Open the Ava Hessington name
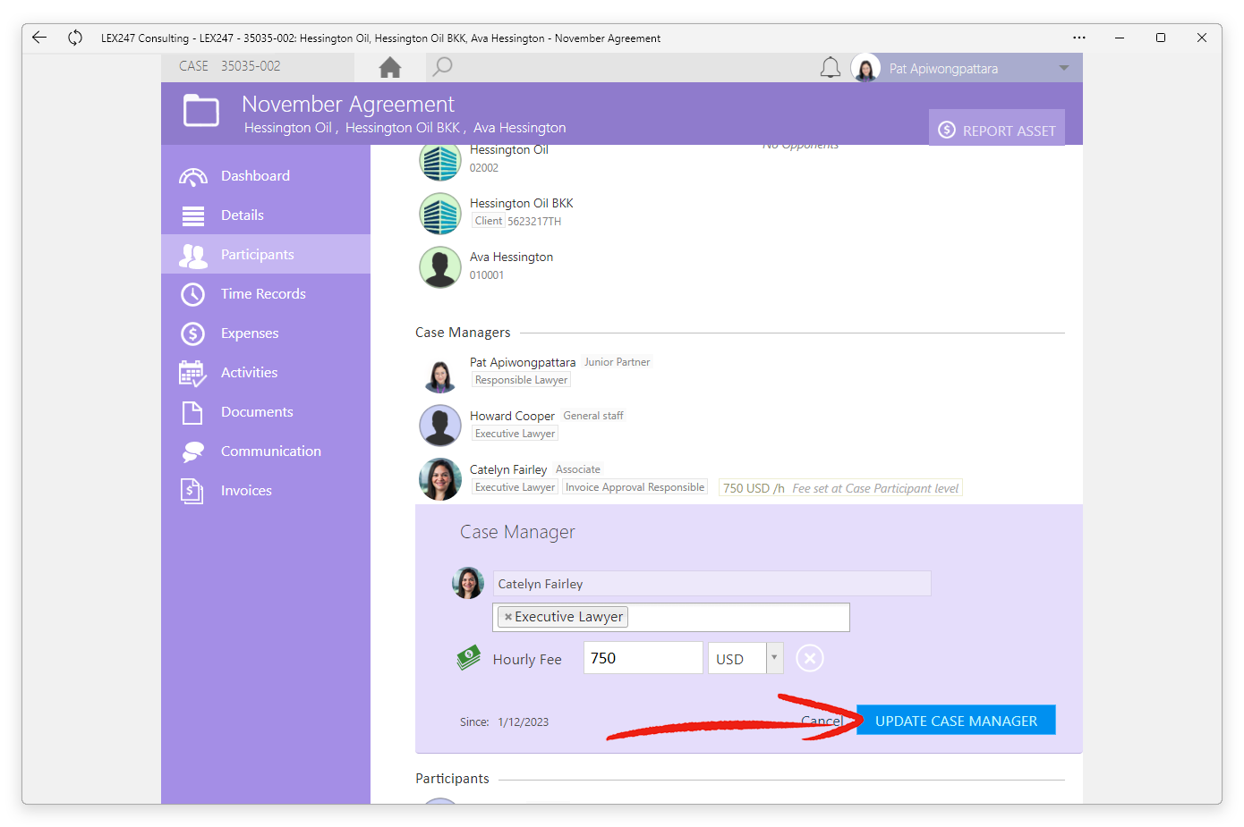 coord(511,257)
